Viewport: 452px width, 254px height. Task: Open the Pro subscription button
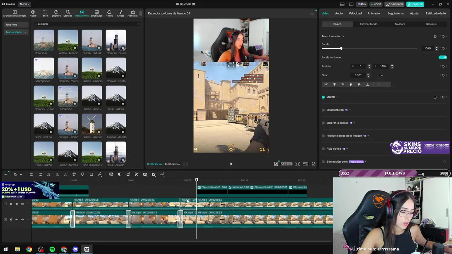362,4
